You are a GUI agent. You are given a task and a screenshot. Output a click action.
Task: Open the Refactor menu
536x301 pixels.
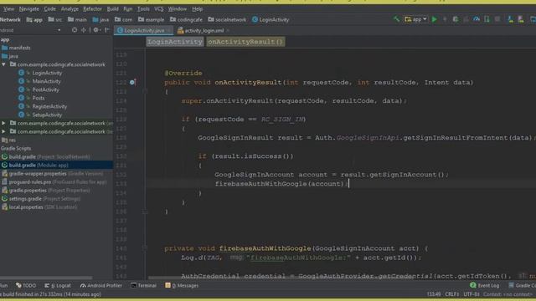click(92, 9)
